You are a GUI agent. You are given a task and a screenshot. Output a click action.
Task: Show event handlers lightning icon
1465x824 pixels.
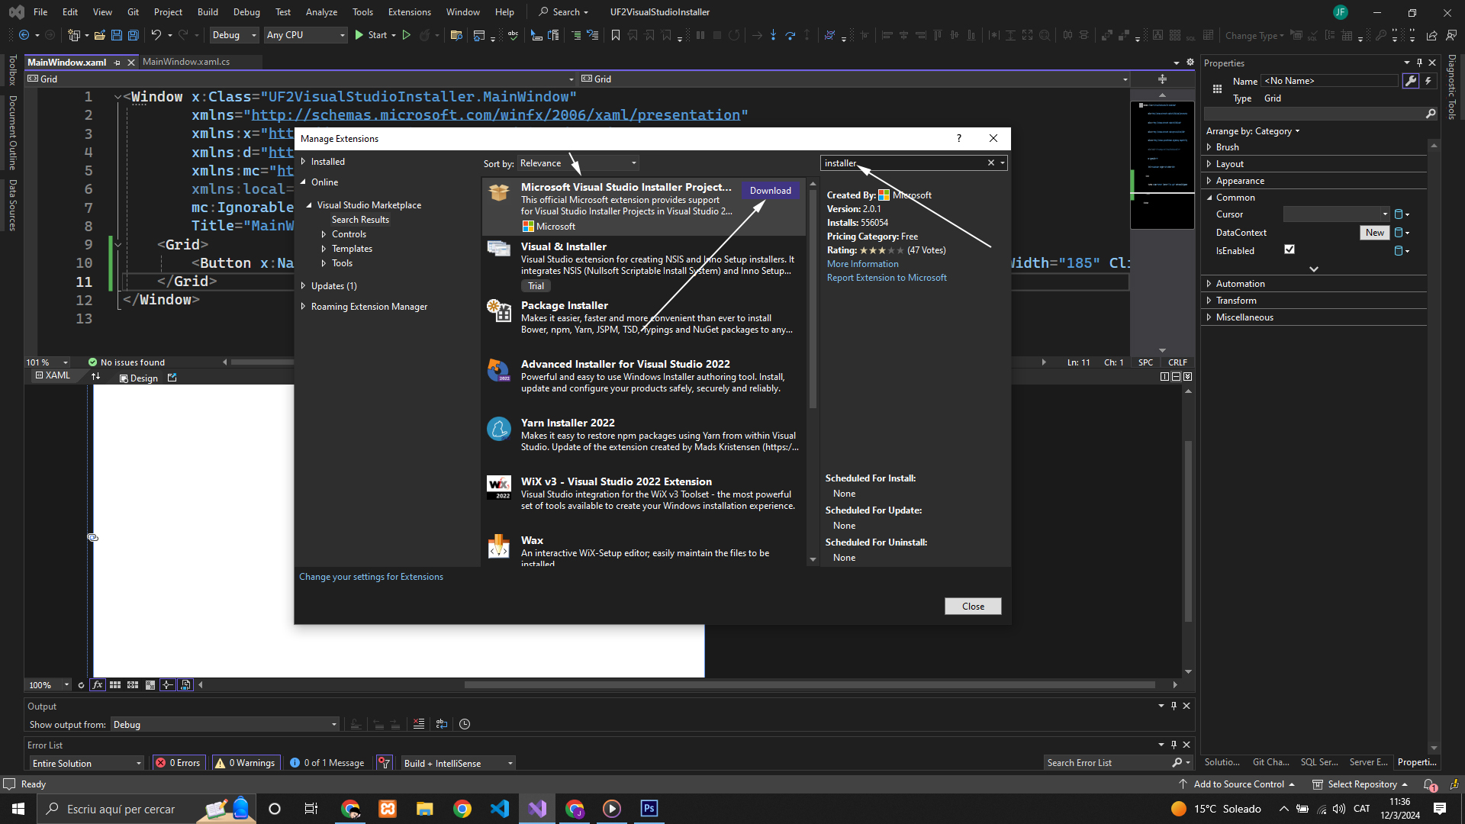[x=1428, y=81]
